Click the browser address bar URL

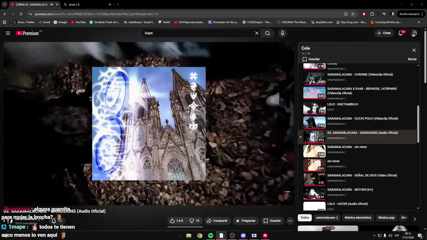(97, 14)
